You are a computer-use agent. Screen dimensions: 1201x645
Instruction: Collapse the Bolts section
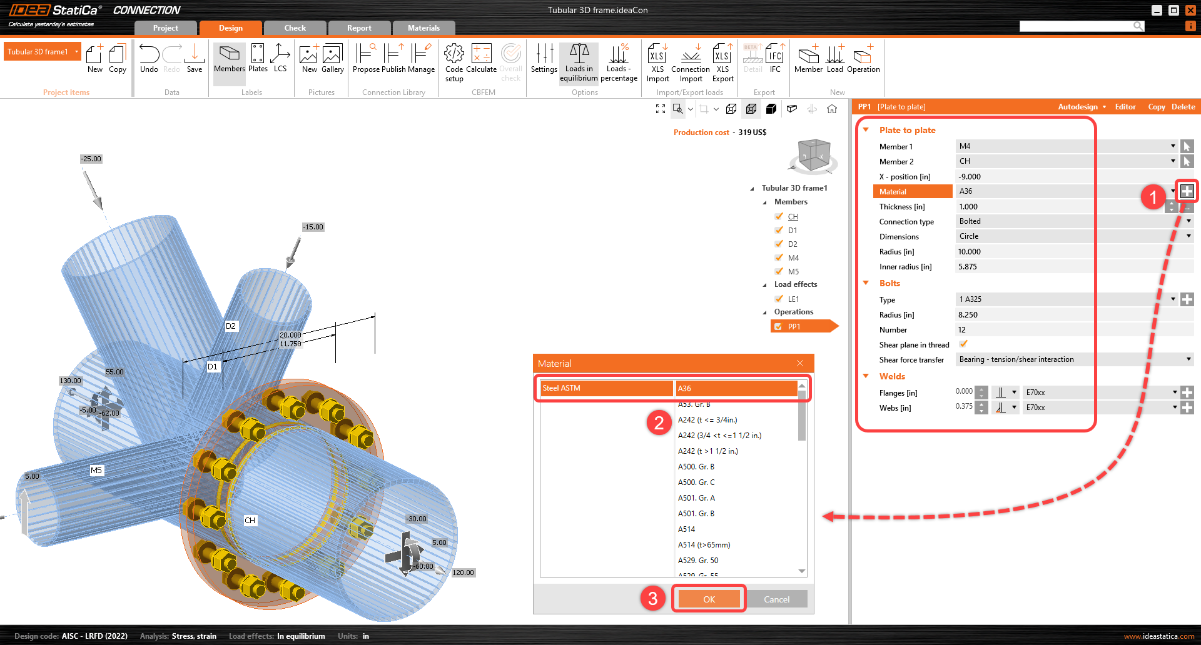pos(866,283)
